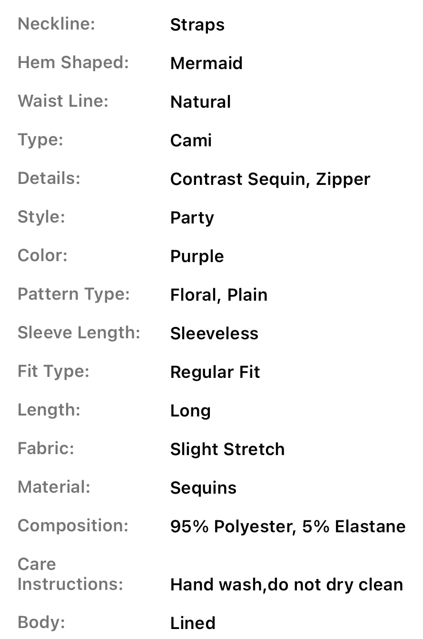Viewport: 423px width, 639px height.
Task: Tap the Waist Line label
Action: point(63,101)
